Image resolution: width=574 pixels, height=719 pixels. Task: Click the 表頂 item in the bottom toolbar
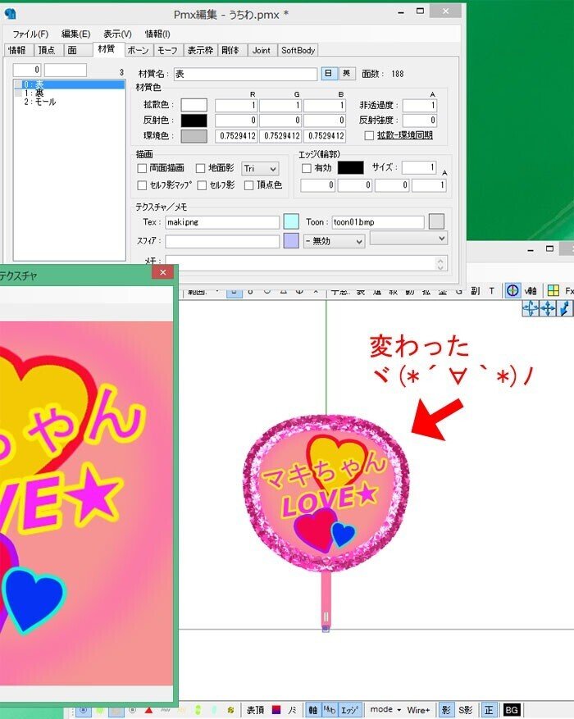255,710
